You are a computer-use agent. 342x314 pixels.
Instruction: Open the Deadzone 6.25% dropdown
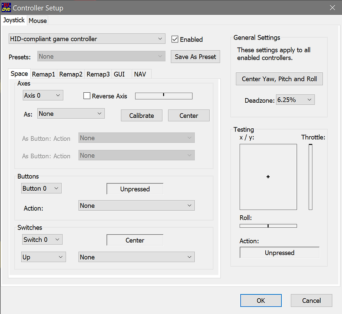[295, 100]
